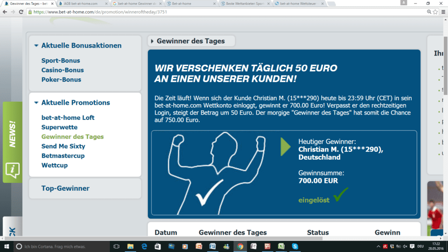The width and height of the screenshot is (448, 252).
Task: Open the Windows Start menu
Action: (x=6, y=246)
